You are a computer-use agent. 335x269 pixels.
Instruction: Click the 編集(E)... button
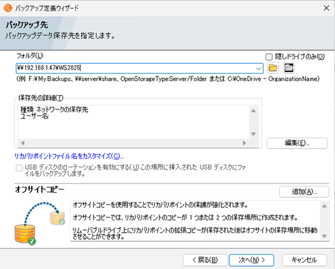297,143
